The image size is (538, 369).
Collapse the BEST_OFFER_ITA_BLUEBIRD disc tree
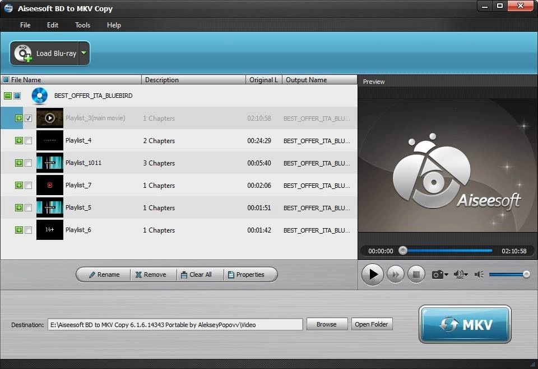coord(7,96)
